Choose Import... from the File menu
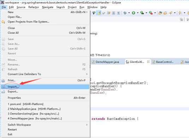The height and width of the screenshot is (138, 189). 45,87
